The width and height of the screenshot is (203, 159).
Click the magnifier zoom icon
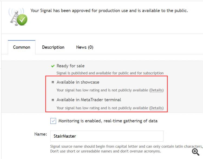click(195, 152)
